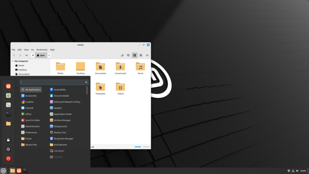Open the Linux Mint menu button
The image size is (309, 174).
pyautogui.click(x=3, y=171)
